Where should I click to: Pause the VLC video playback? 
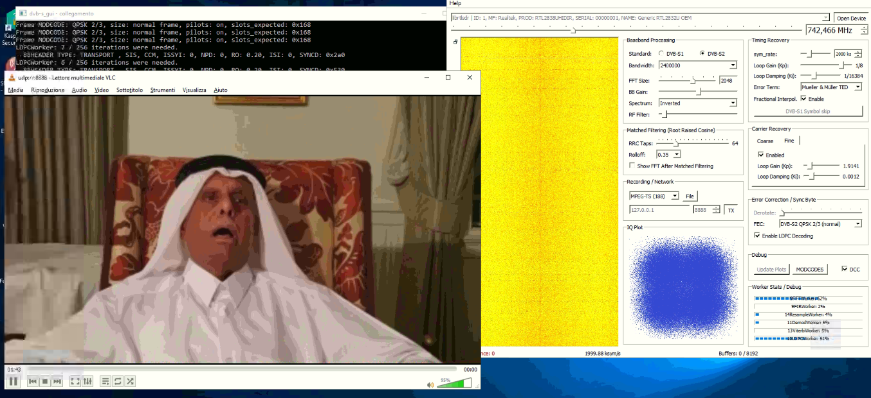coord(13,381)
